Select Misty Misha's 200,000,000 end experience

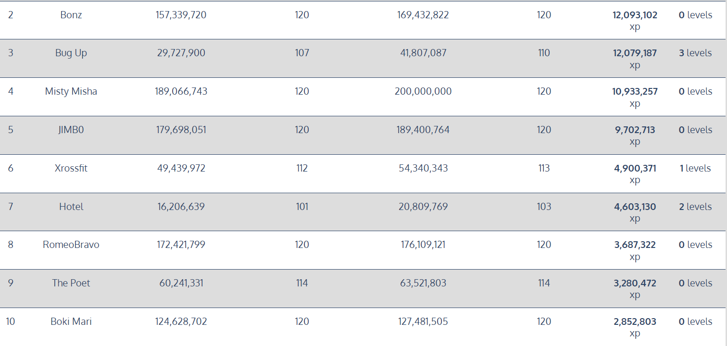click(x=423, y=91)
